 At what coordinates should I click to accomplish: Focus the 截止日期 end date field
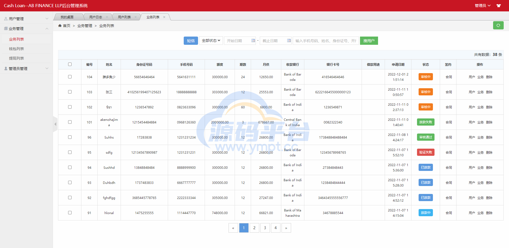point(276,41)
